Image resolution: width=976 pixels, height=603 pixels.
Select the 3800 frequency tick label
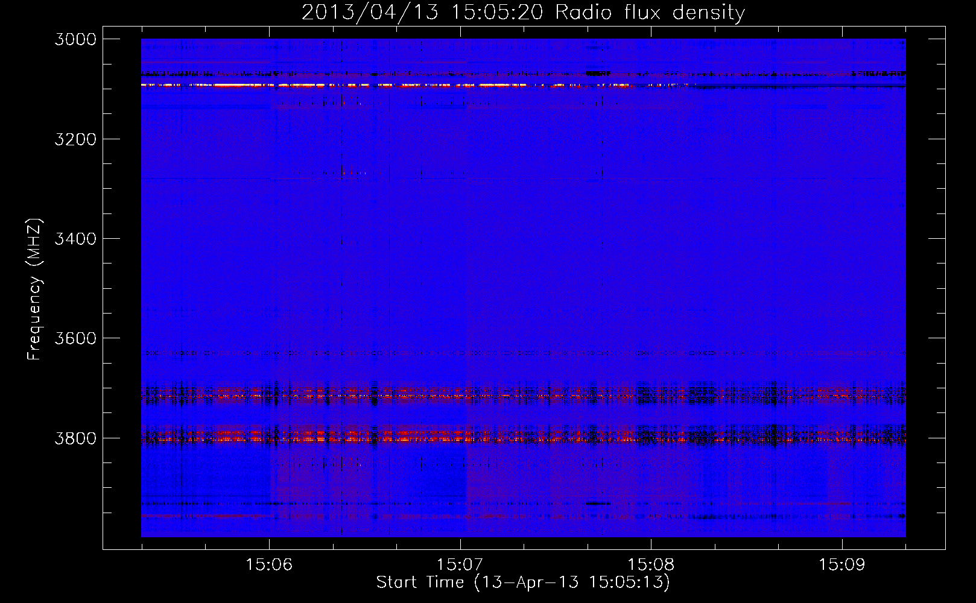pos(75,438)
